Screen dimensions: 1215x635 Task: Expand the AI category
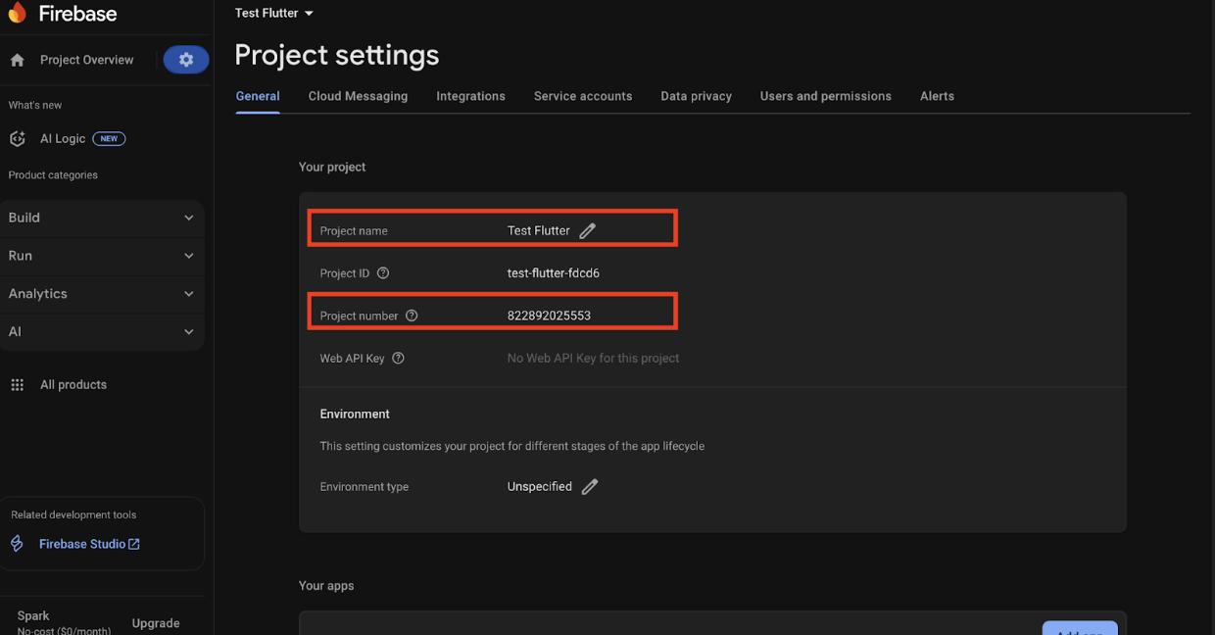tap(102, 332)
